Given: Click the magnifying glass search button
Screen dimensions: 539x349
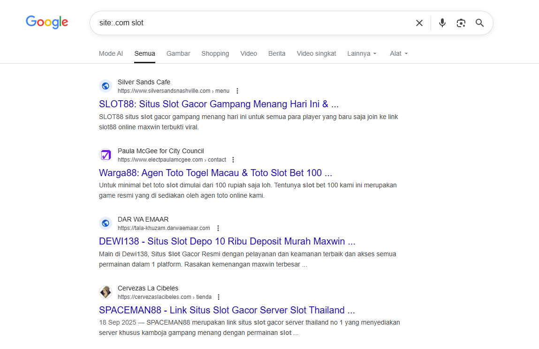Looking at the screenshot, I should 479,23.
